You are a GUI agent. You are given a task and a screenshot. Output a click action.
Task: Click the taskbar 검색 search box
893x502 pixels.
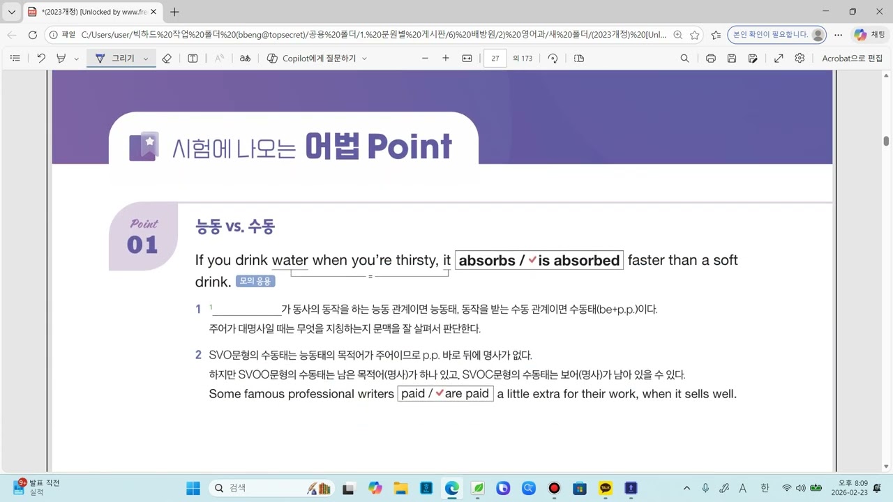[270, 488]
